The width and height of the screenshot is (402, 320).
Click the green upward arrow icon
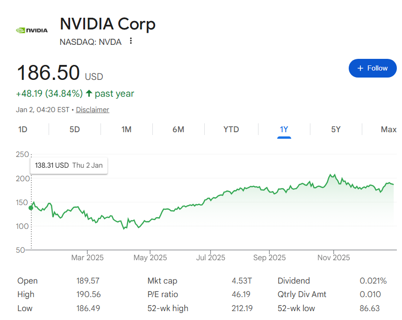[88, 93]
